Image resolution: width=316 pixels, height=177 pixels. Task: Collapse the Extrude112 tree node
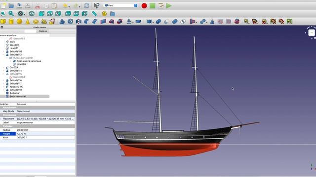point(3,55)
